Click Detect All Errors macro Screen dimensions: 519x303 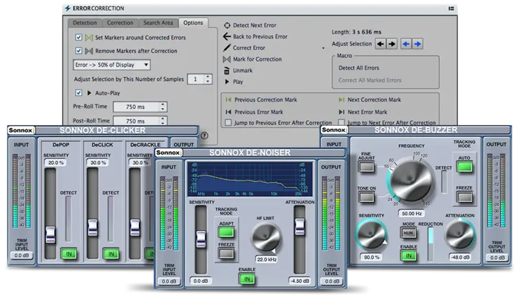357,68
